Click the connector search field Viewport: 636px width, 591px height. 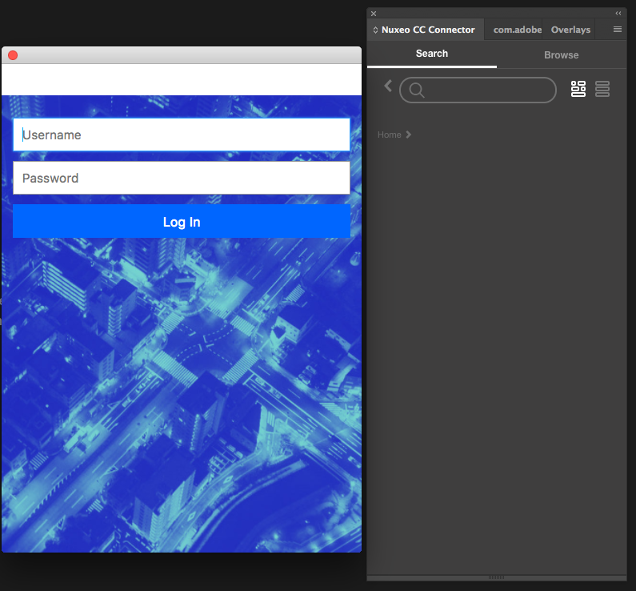[478, 90]
